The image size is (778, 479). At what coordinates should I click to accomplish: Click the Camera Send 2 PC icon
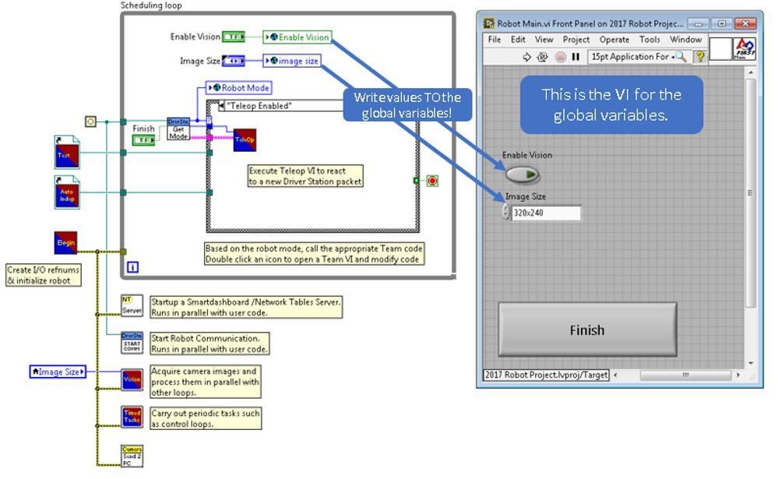[x=132, y=456]
